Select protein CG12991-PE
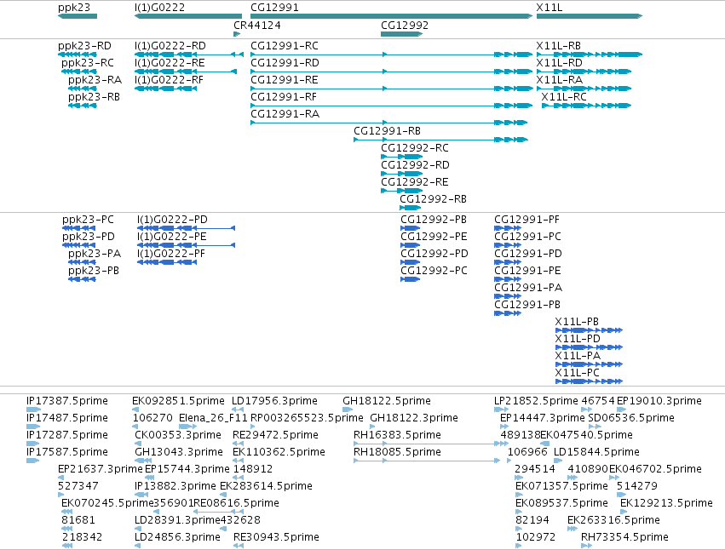 (x=527, y=271)
